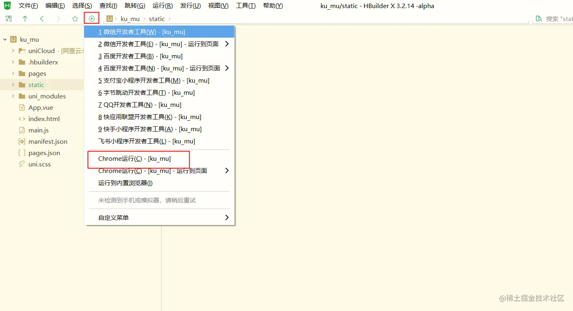The width and height of the screenshot is (573, 311).
Task: Click the ku_mu breadcrumb segment
Action: (130, 19)
